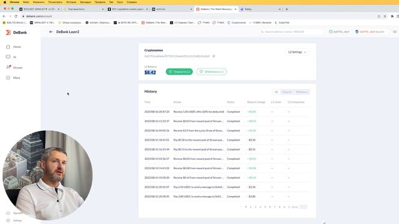Go to history page 5
The width and height of the screenshot is (399, 224).
[265, 207]
